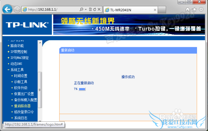Expand the IP与MAC绑定 menu
Viewport: 208px width, 131px height.
tap(19, 58)
